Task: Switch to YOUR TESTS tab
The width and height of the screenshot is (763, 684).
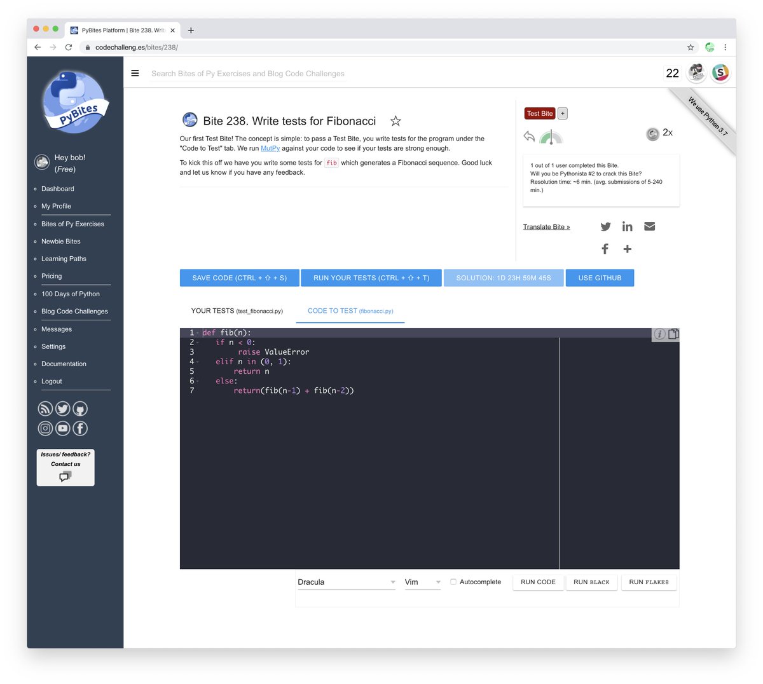Action: (x=237, y=311)
